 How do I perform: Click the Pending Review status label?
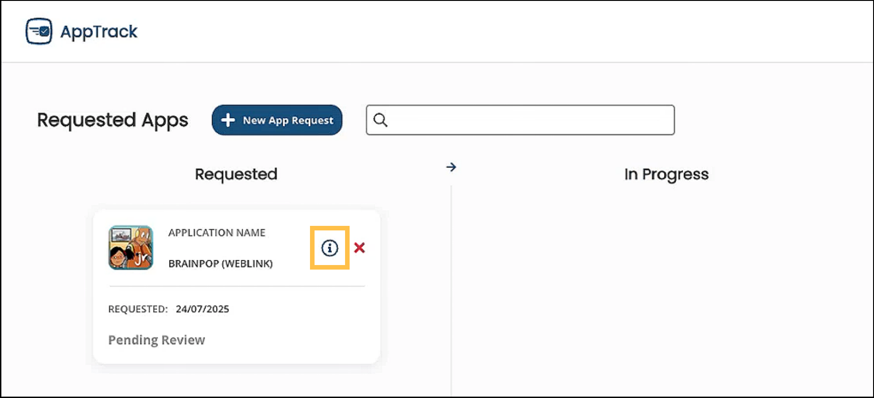click(157, 340)
